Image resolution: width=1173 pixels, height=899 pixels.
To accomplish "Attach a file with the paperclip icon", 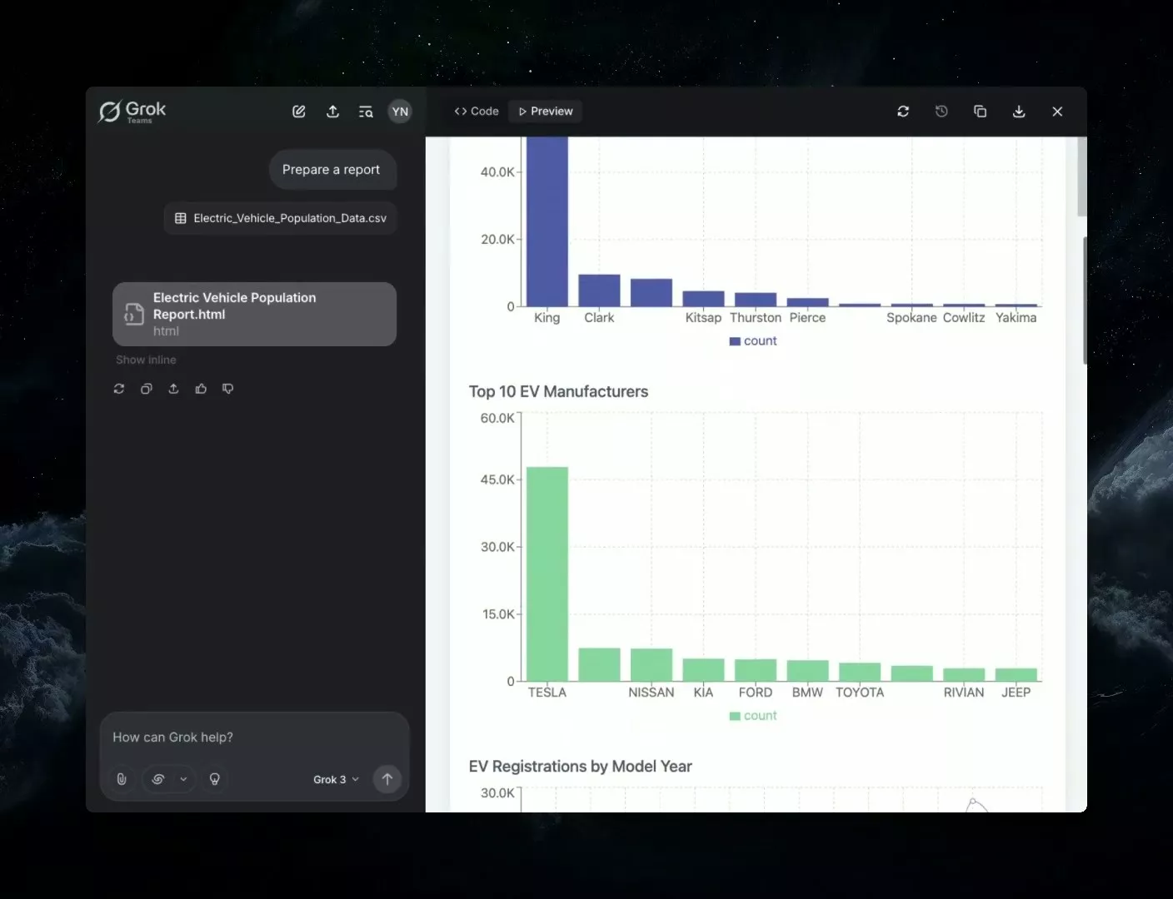I will tap(122, 779).
